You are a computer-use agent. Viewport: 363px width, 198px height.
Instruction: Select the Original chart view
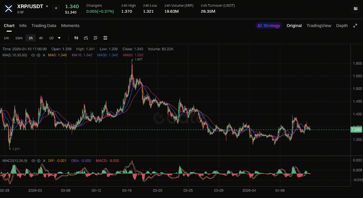[x=294, y=26]
